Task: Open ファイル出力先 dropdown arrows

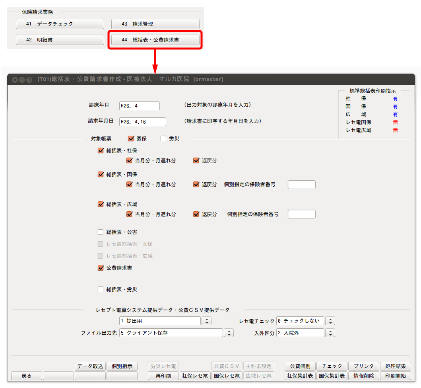Action: (229, 333)
